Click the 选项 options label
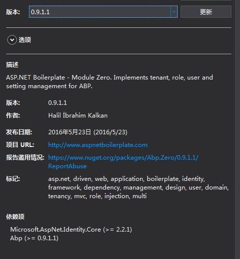Viewport: 240px width, 259px height. pyautogui.click(x=25, y=40)
